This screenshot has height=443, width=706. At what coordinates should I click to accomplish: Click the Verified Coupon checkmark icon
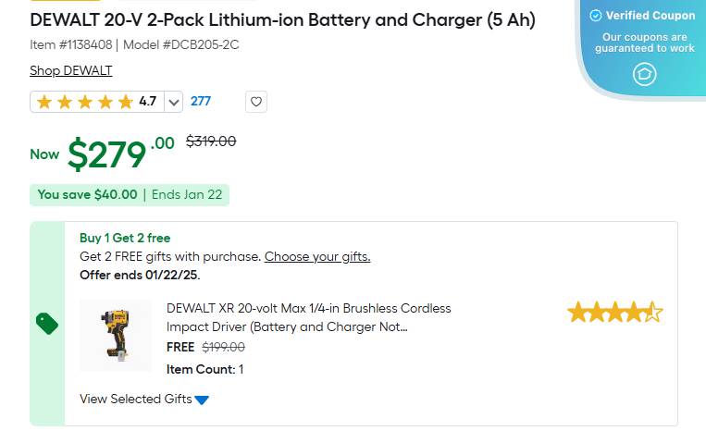coord(596,16)
